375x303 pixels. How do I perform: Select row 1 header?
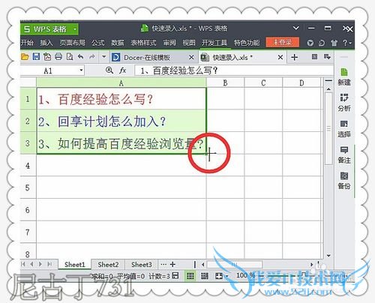tap(28, 99)
